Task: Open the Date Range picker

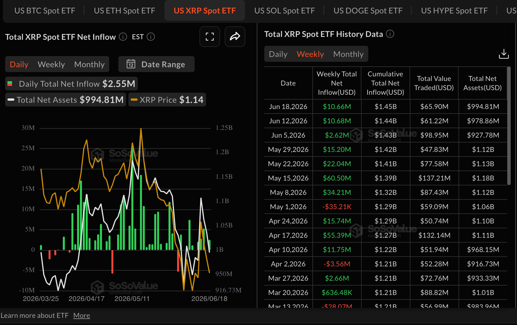Action: 156,64
